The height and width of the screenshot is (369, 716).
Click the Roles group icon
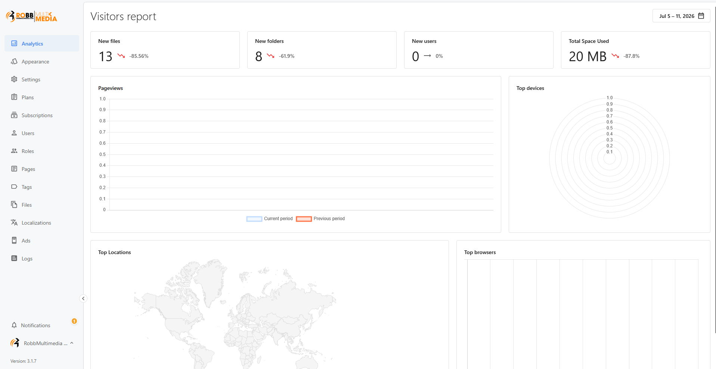point(14,151)
